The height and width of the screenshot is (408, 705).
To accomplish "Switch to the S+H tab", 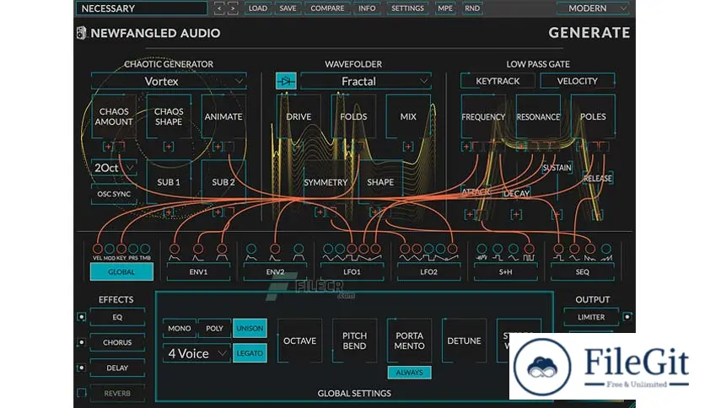I will [x=506, y=271].
